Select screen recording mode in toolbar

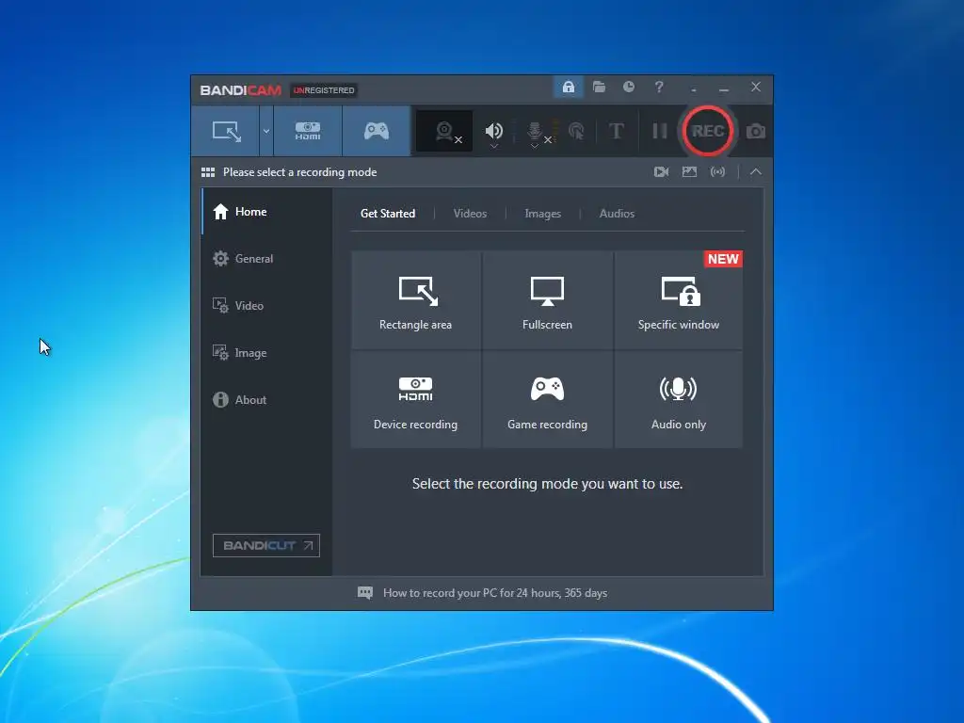pos(226,131)
